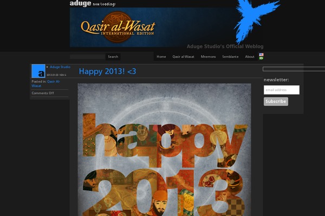Open the Qasir al-Wasat menu item
Screen dimensions: 325x216
click(183, 57)
